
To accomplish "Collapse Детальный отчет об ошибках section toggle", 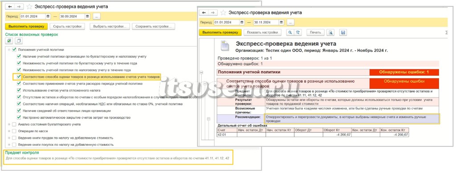I will (208, 119).
